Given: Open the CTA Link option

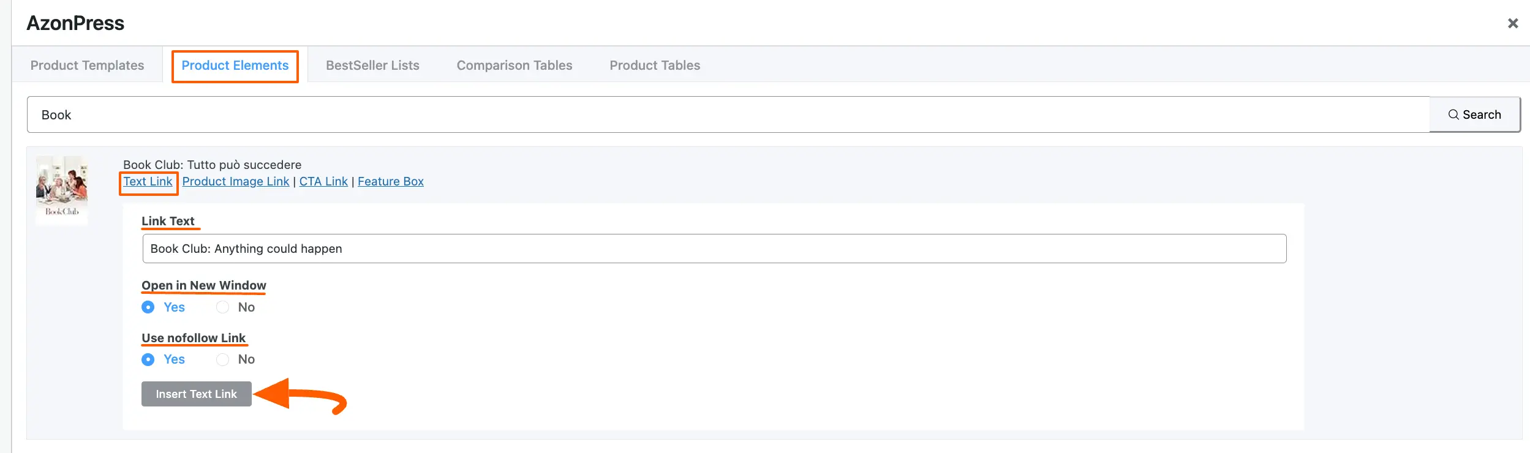Looking at the screenshot, I should click(x=323, y=182).
